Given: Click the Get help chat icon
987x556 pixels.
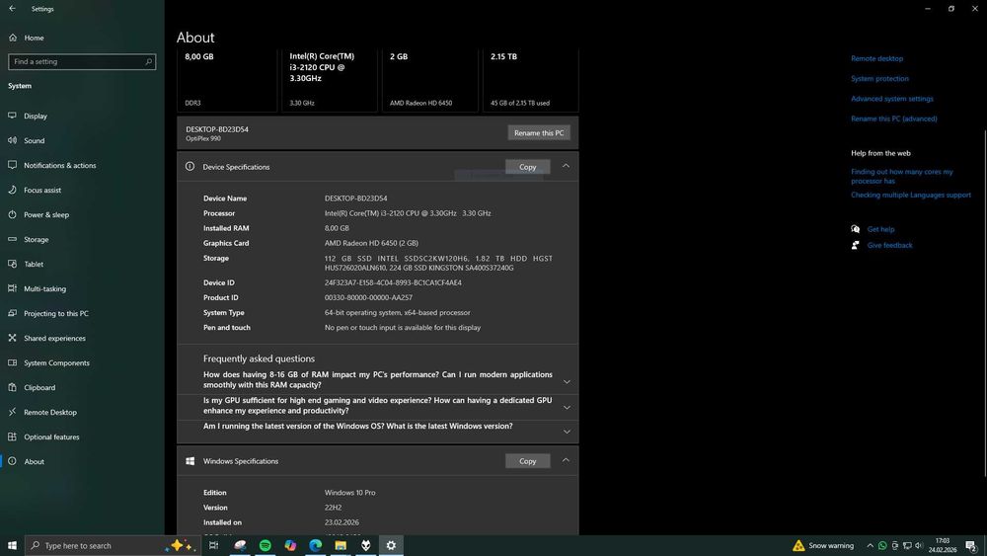Looking at the screenshot, I should pos(856,229).
